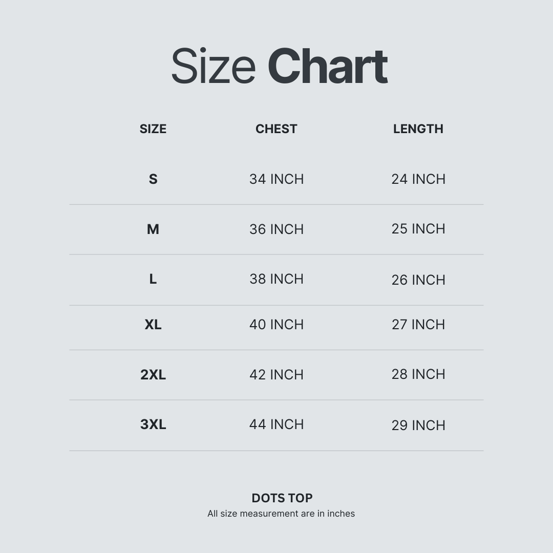Click the XL size label
Viewport: 553px width, 553px height.
[x=153, y=325]
